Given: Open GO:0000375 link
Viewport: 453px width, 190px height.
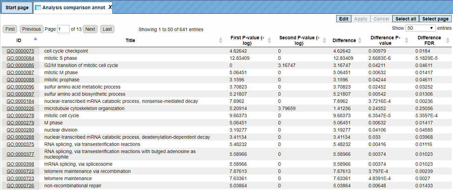Looking at the screenshot, I should tap(20, 144).
